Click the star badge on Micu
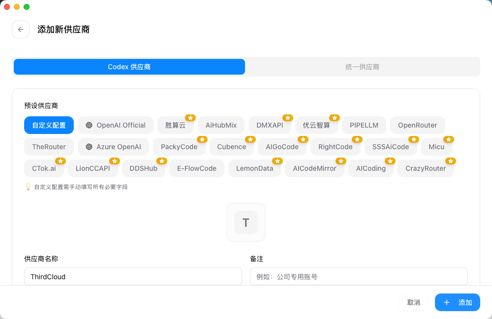 [449, 139]
